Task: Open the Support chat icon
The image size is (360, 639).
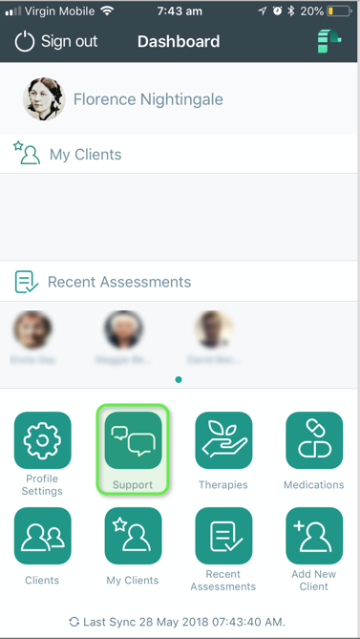Action: click(133, 440)
